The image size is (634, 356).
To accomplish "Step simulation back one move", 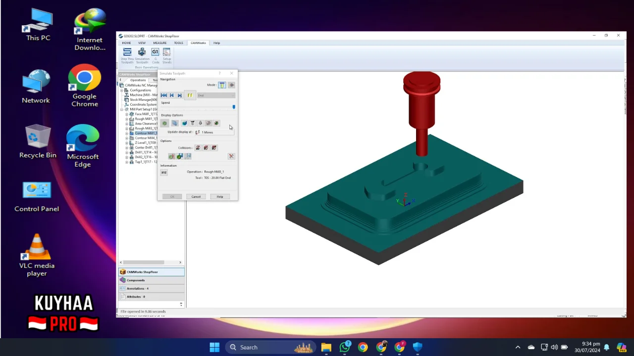I will pyautogui.click(x=172, y=95).
